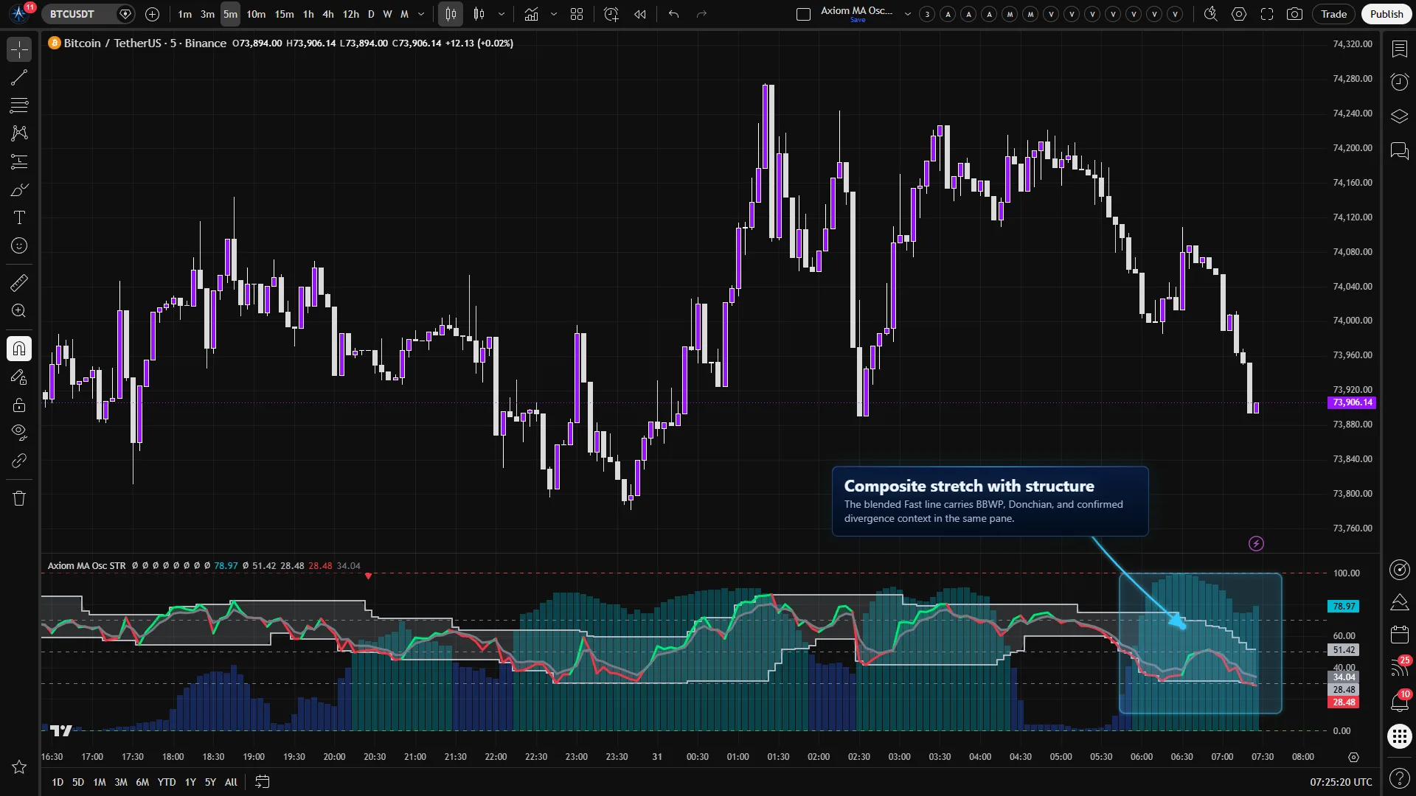Image resolution: width=1416 pixels, height=796 pixels.
Task: Open the layout grid templates icon
Action: (577, 14)
